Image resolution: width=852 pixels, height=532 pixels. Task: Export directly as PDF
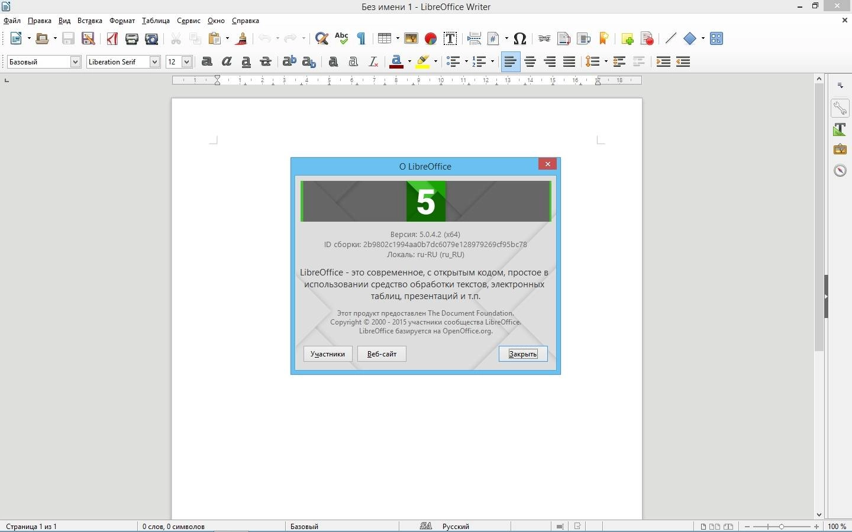click(112, 39)
